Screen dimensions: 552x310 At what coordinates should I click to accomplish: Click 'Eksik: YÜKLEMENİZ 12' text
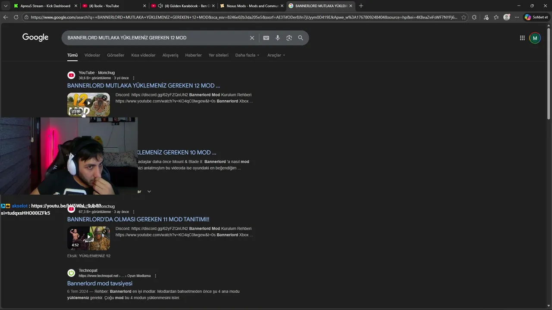click(x=89, y=256)
